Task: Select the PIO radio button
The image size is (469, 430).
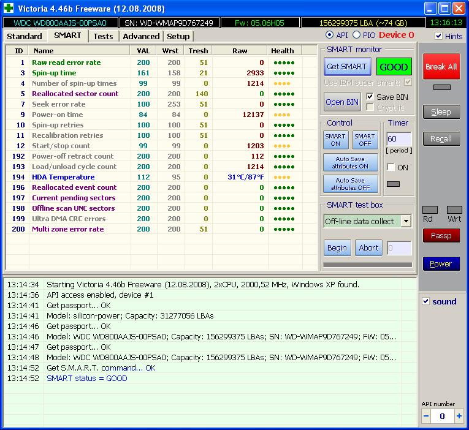Action: click(x=356, y=35)
